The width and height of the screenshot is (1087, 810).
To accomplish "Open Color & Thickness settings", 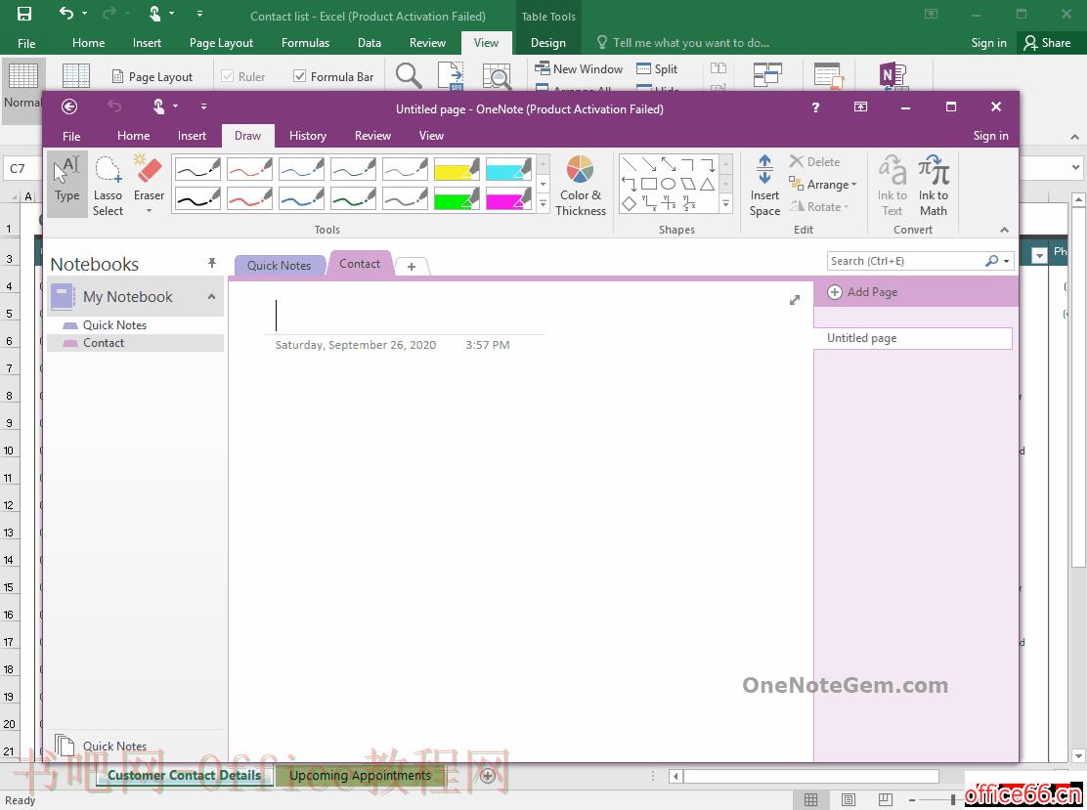I will pos(581,185).
